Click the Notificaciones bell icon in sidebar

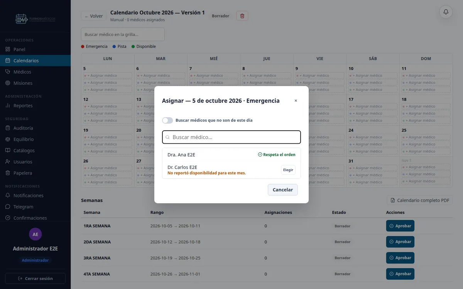tap(8, 195)
